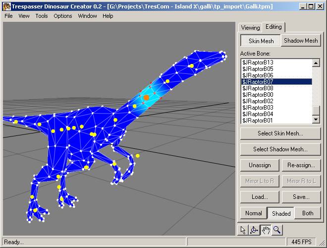Select bone $JRaptorB00 in list
Viewport: 327px width, 248px height.
pos(276,95)
